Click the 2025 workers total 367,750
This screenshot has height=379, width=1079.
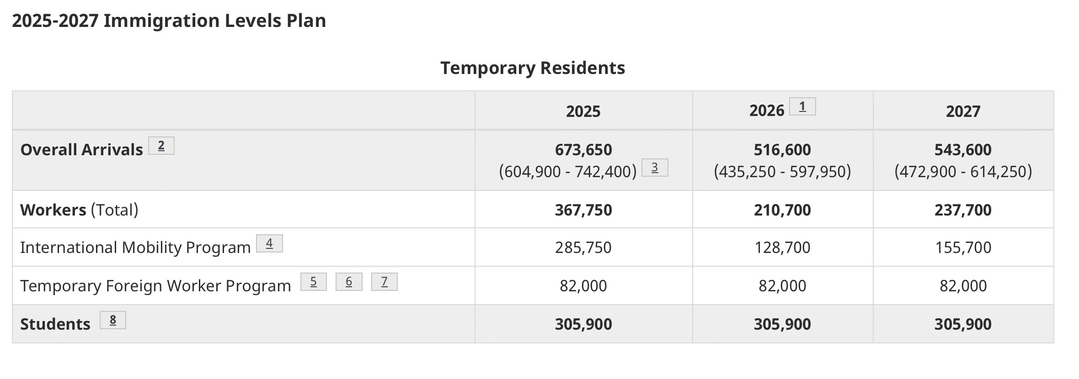pyautogui.click(x=583, y=210)
